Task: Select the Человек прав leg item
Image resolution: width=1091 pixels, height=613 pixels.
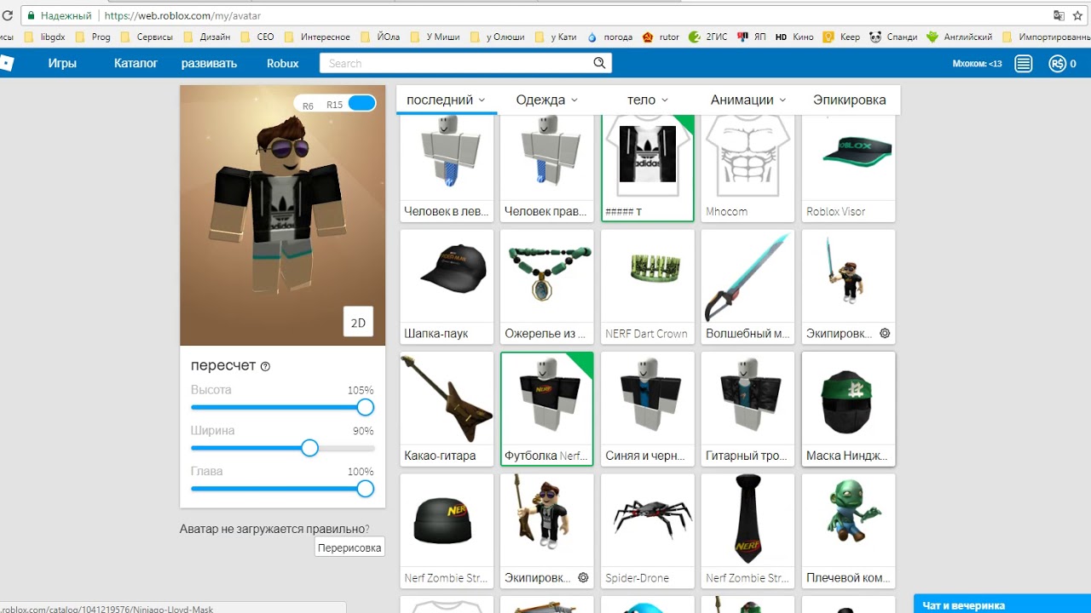Action: pos(547,168)
